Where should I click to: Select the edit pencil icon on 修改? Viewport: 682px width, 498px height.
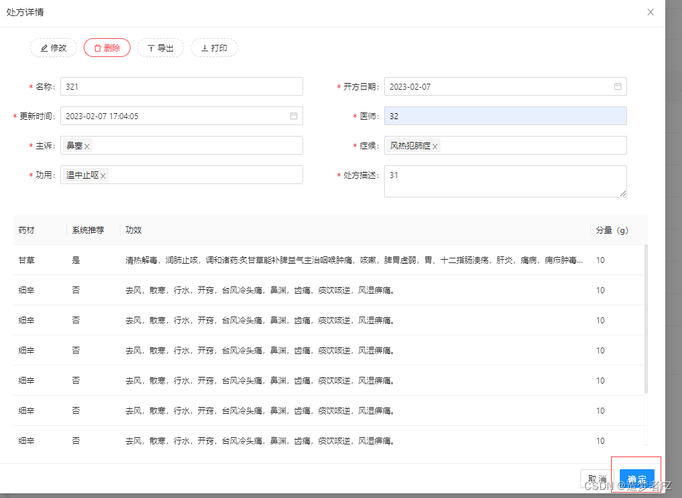coord(44,48)
